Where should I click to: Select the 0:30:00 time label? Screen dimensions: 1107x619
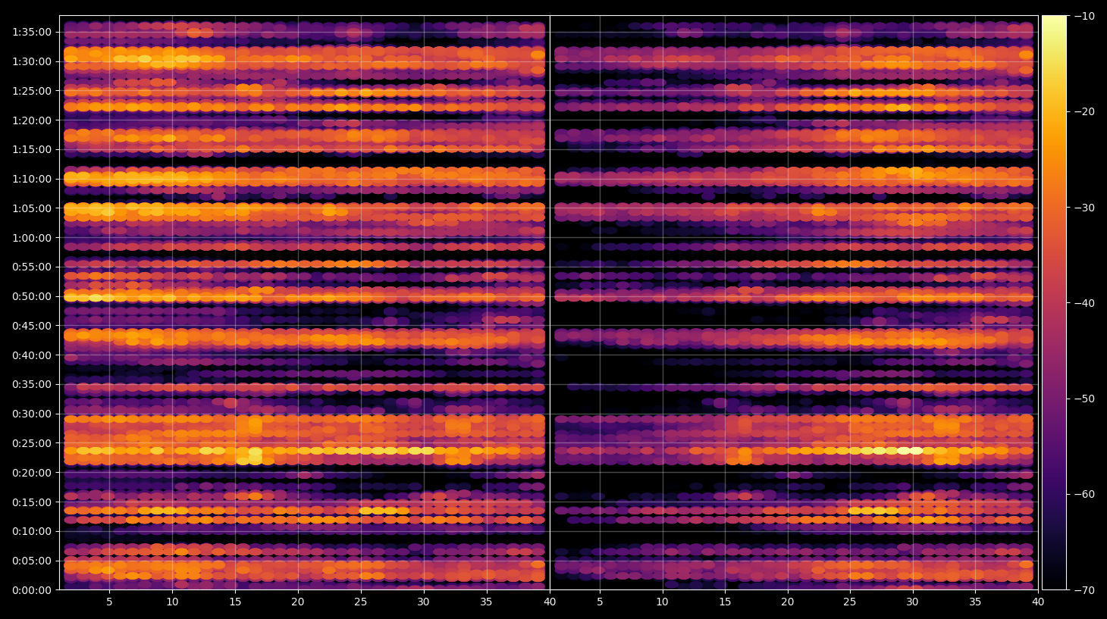click(32, 414)
